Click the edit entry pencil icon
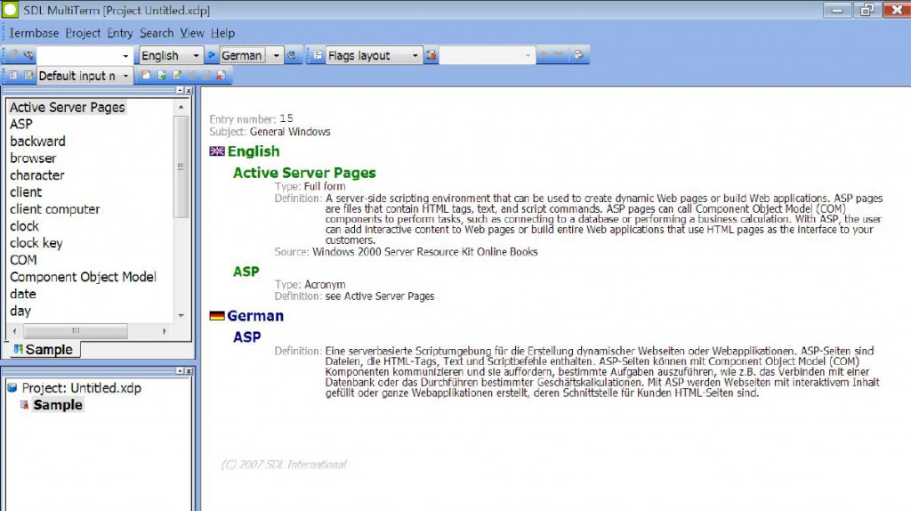 point(177,76)
